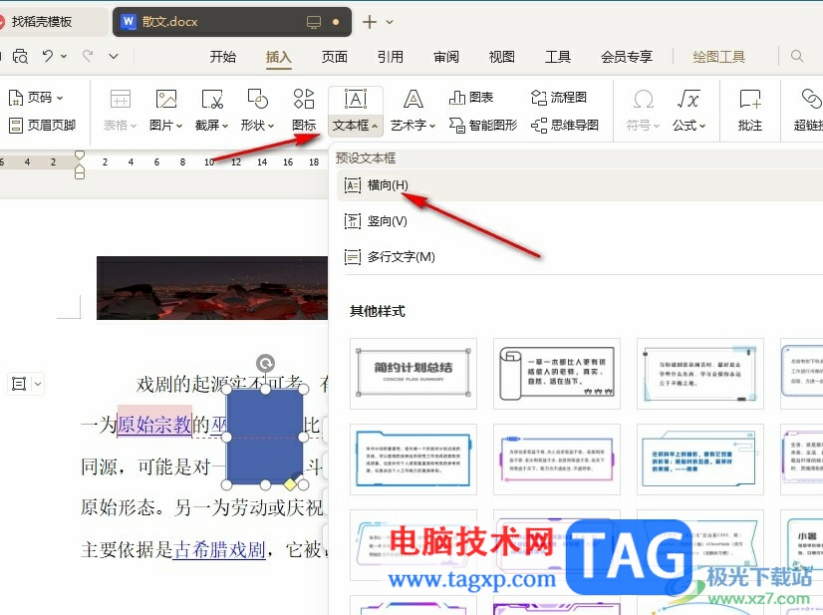Switch to the 审阅 tab
The width and height of the screenshot is (823, 615).
click(x=446, y=57)
